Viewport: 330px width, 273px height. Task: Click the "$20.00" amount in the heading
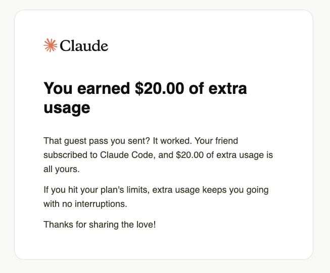pos(159,88)
